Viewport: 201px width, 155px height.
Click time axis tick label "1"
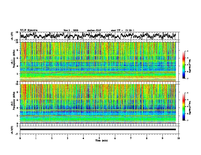pyautogui.click(x=36, y=138)
